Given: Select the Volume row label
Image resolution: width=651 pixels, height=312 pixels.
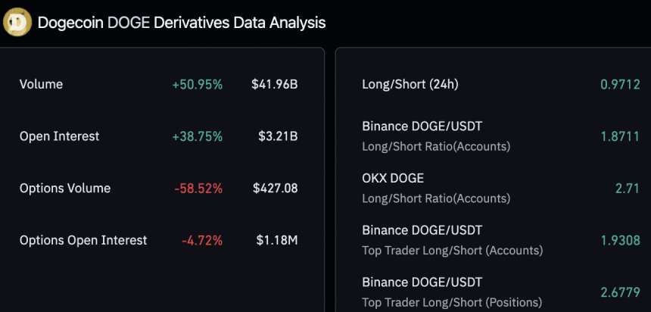Looking at the screenshot, I should click(x=42, y=84).
